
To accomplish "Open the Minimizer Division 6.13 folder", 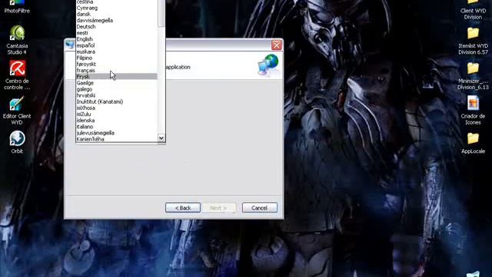I will click(473, 76).
